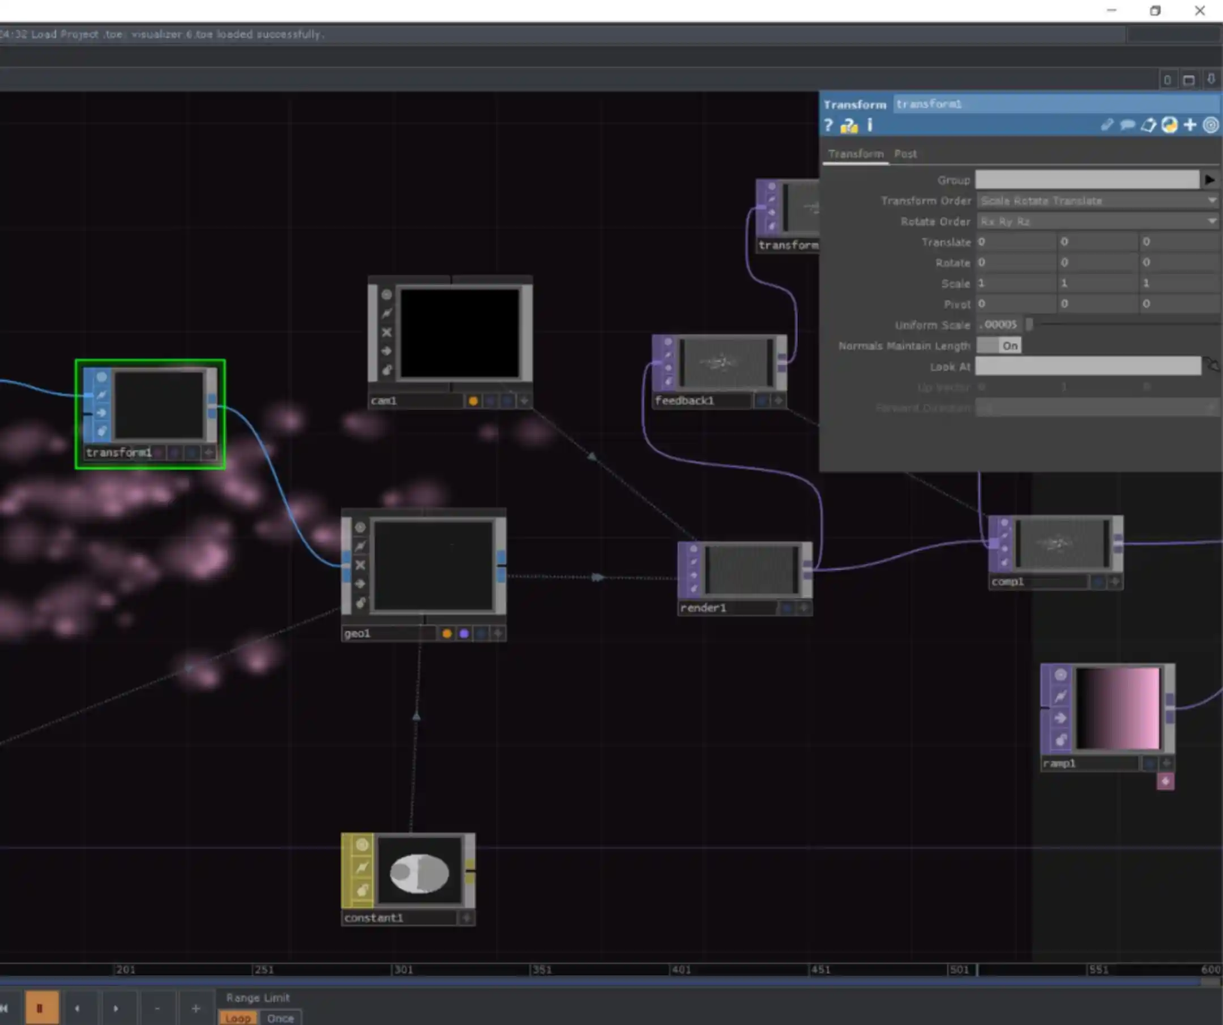Pause playback with the orange pause button

[40, 1008]
